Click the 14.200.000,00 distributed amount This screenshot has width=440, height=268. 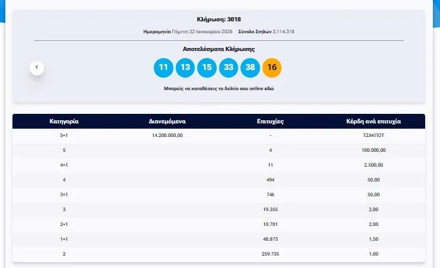167,135
